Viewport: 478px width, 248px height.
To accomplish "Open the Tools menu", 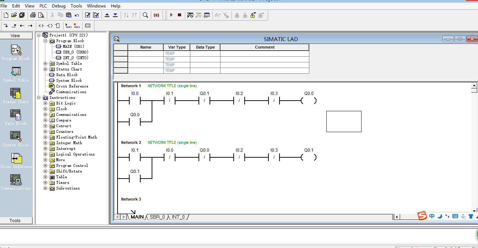I will (x=76, y=6).
